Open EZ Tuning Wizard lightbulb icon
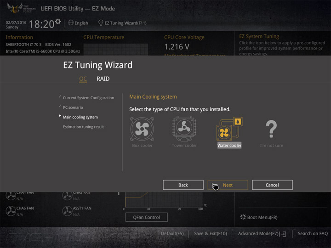Image resolution: width=331 pixels, height=248 pixels. (x=101, y=23)
